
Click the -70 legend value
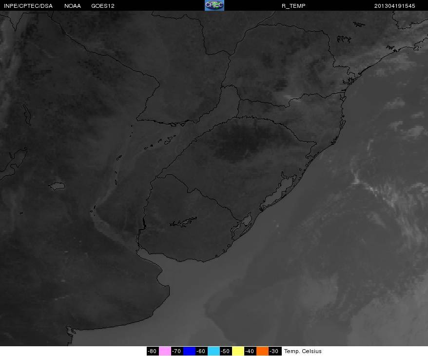[x=177, y=351]
